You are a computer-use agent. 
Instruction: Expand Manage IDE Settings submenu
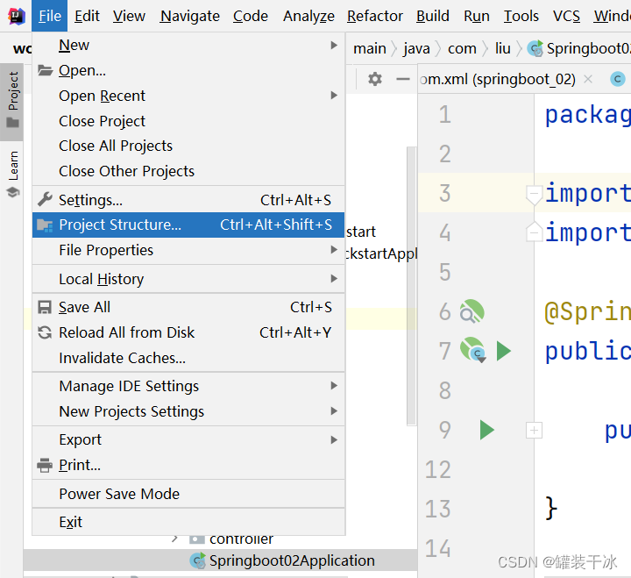188,386
